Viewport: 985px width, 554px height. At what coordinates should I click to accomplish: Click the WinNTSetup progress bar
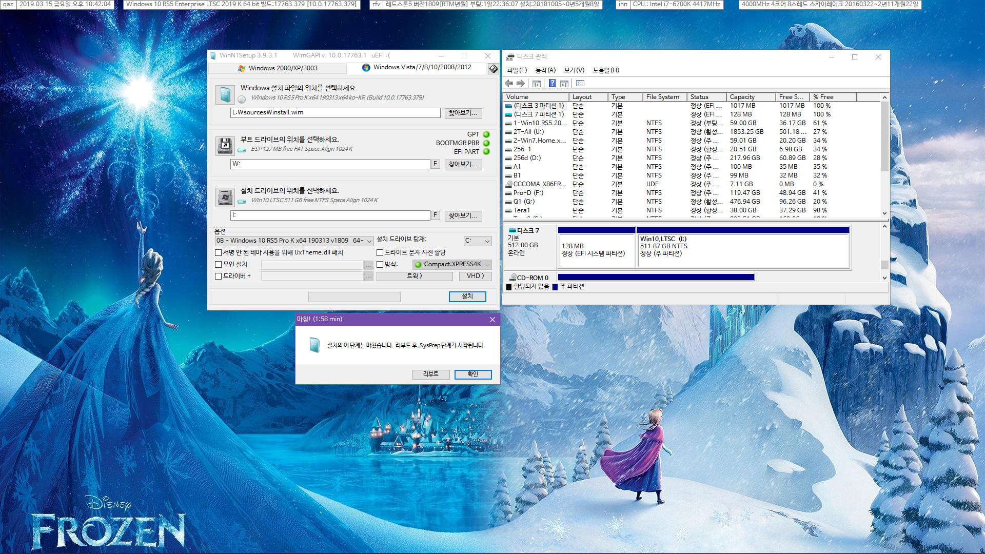click(354, 296)
